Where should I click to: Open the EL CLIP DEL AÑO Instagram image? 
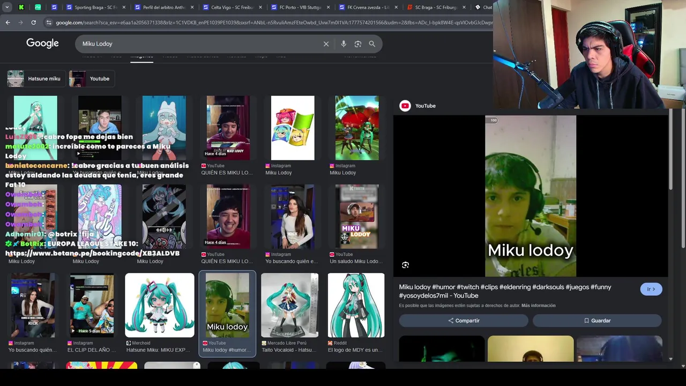92,305
